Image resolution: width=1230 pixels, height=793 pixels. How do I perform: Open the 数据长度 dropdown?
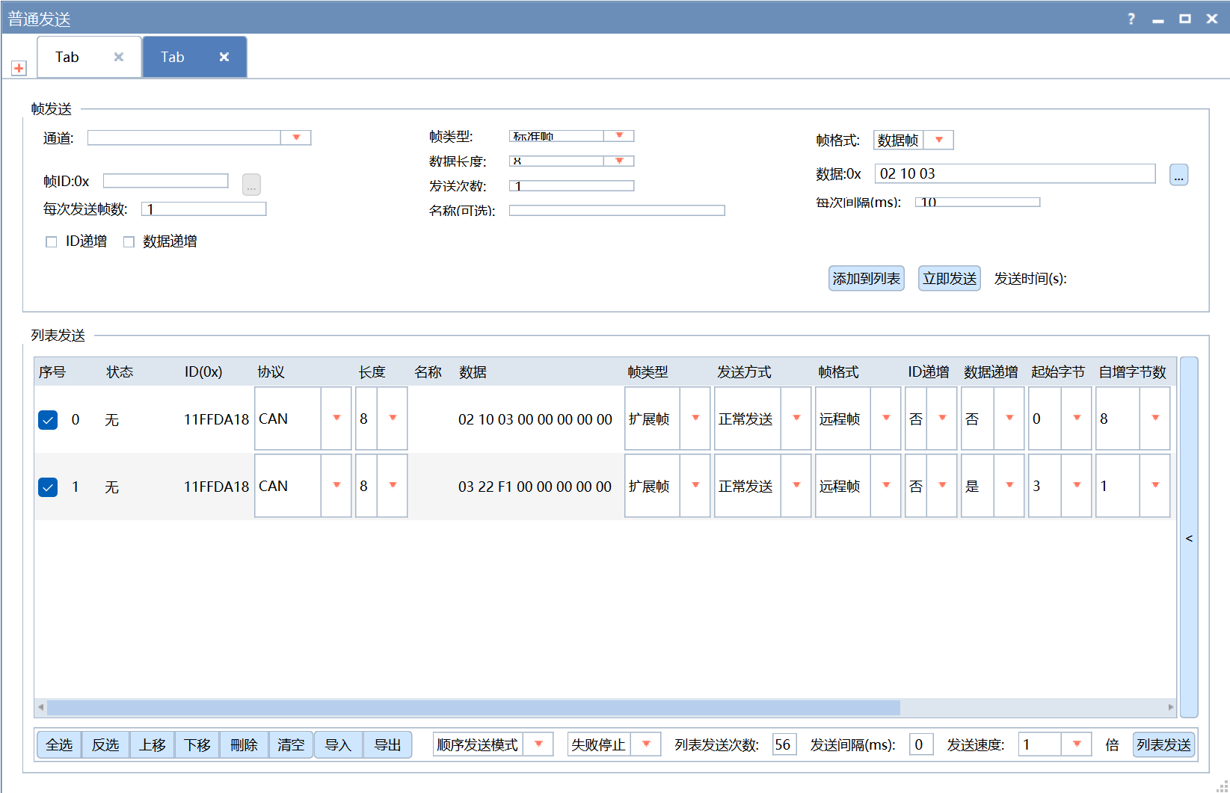(x=619, y=161)
